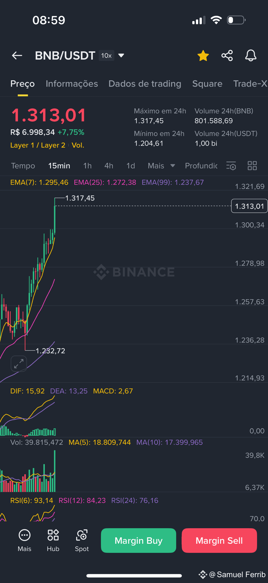Tap the cellular signal icon

click(198, 20)
